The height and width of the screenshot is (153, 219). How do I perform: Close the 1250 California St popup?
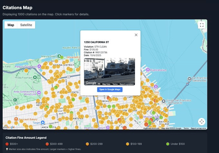click(136, 35)
